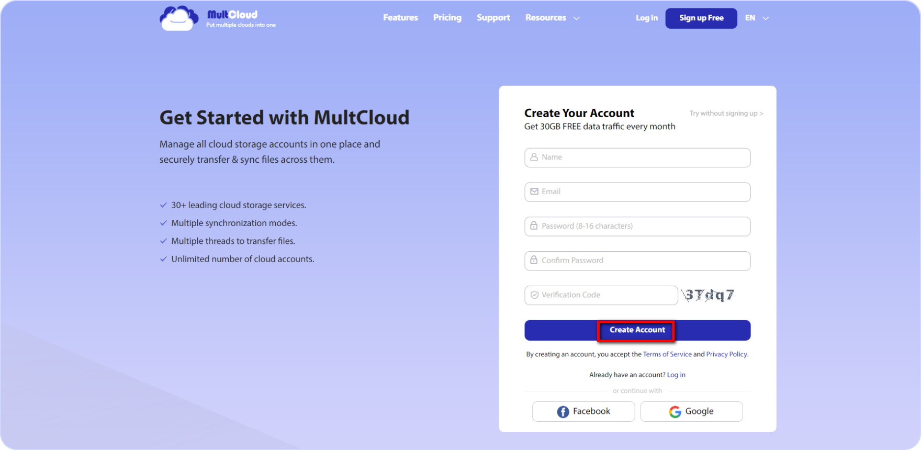The image size is (921, 450).
Task: Focus the Email input field
Action: tap(637, 192)
